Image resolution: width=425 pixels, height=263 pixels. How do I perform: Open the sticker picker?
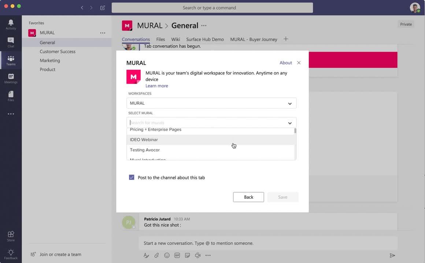pyautogui.click(x=187, y=255)
